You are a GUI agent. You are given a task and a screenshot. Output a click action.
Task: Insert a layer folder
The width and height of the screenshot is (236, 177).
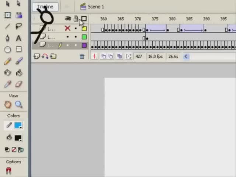53,56
